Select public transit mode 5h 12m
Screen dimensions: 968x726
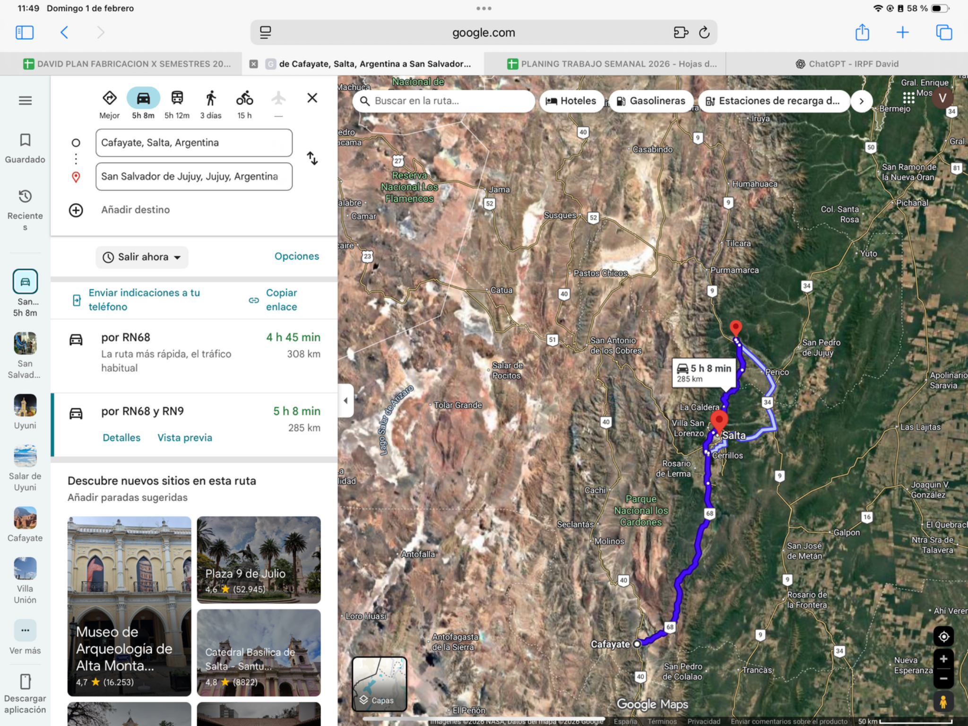(x=177, y=105)
